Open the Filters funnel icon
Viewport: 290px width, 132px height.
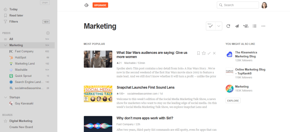tap(5, 22)
